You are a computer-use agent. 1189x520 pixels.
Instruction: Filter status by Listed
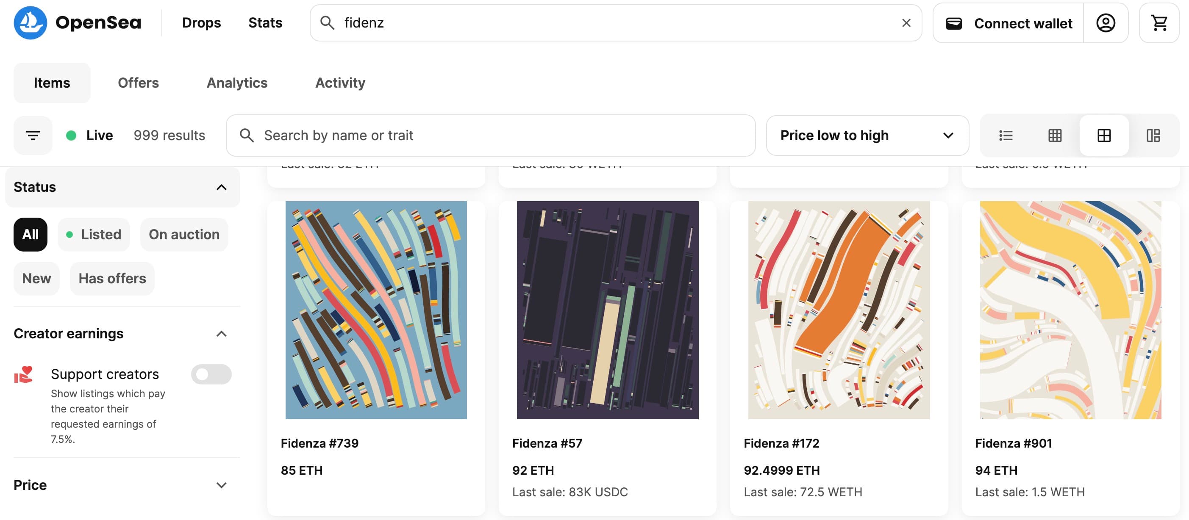click(x=94, y=235)
